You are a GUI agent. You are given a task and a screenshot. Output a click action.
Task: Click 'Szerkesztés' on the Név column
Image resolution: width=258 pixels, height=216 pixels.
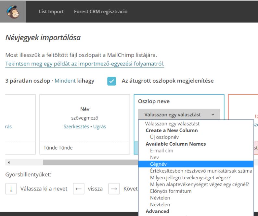(76, 126)
